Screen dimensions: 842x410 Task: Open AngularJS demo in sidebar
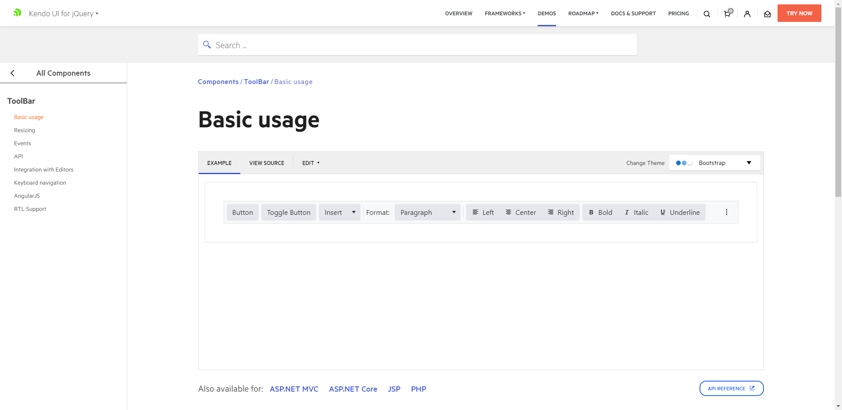pos(27,196)
